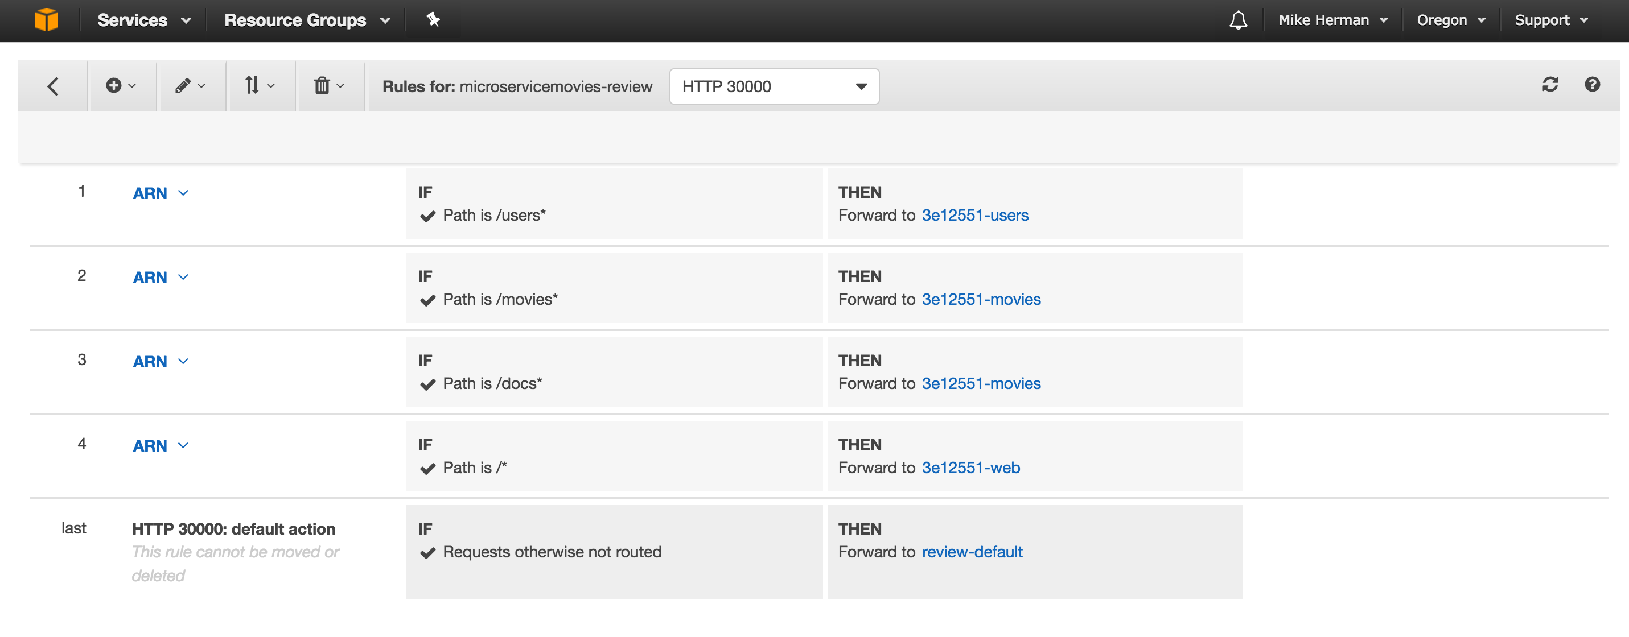Screen dimensions: 1629x637
Task: Open help via the question mark icon
Action: tap(1593, 85)
